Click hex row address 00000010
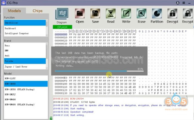Screen dimensions: 194x120 (61, 37)
